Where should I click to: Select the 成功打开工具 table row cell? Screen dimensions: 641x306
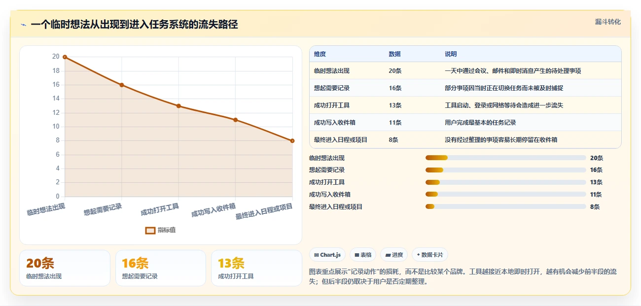332,105
